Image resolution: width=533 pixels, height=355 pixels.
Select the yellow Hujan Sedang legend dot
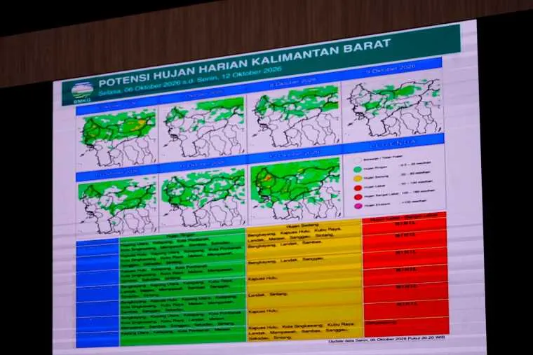tap(358, 179)
